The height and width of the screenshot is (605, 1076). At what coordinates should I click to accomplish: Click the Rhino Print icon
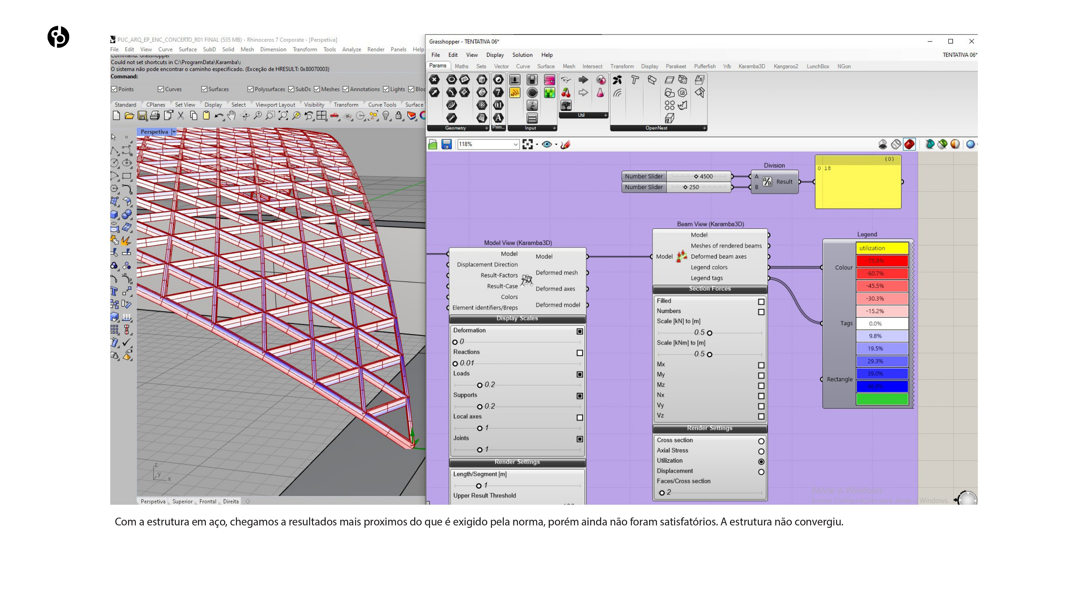pyautogui.click(x=155, y=116)
